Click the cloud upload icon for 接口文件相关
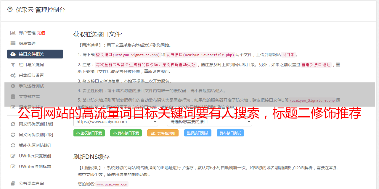The image size is (379, 189). point(13,54)
